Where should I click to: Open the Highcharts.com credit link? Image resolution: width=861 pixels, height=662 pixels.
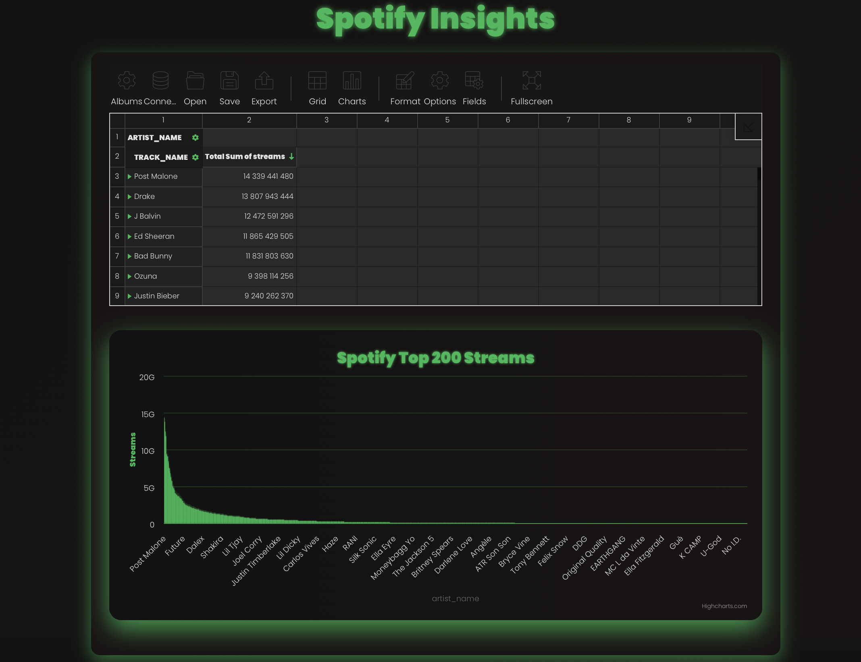coord(724,606)
